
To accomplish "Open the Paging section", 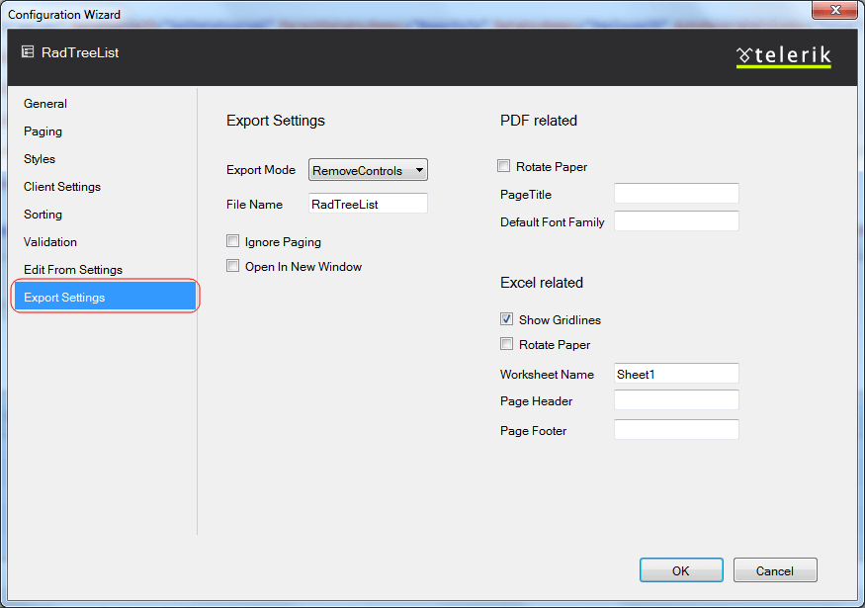I will 43,131.
